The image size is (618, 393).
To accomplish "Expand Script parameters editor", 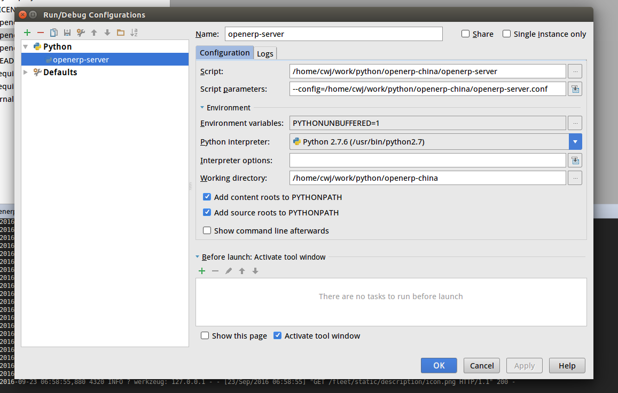I will click(x=575, y=89).
